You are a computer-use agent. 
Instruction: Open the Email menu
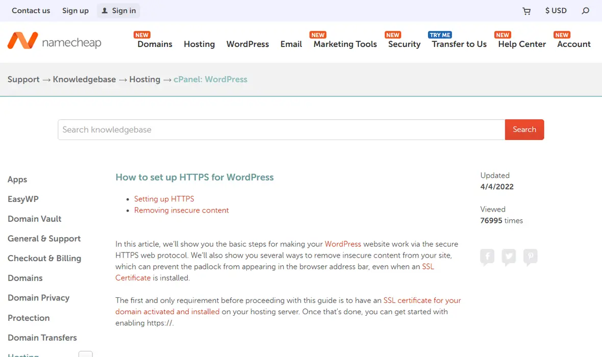(x=291, y=44)
